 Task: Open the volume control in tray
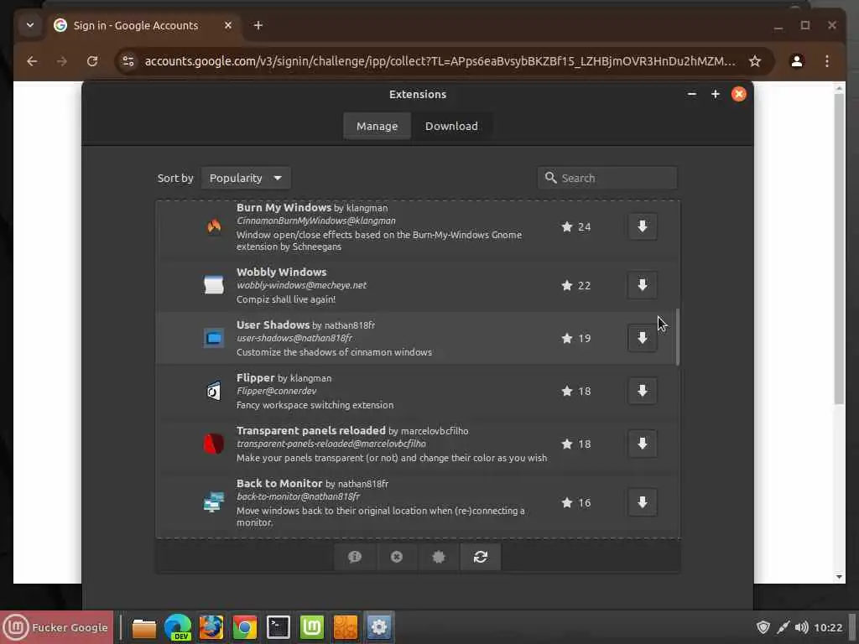[x=801, y=627]
